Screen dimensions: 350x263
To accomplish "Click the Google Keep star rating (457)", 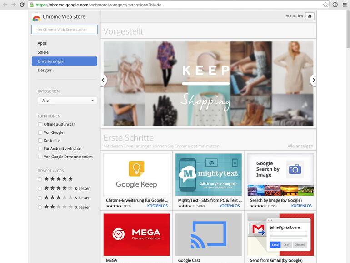I will click(x=114, y=206).
